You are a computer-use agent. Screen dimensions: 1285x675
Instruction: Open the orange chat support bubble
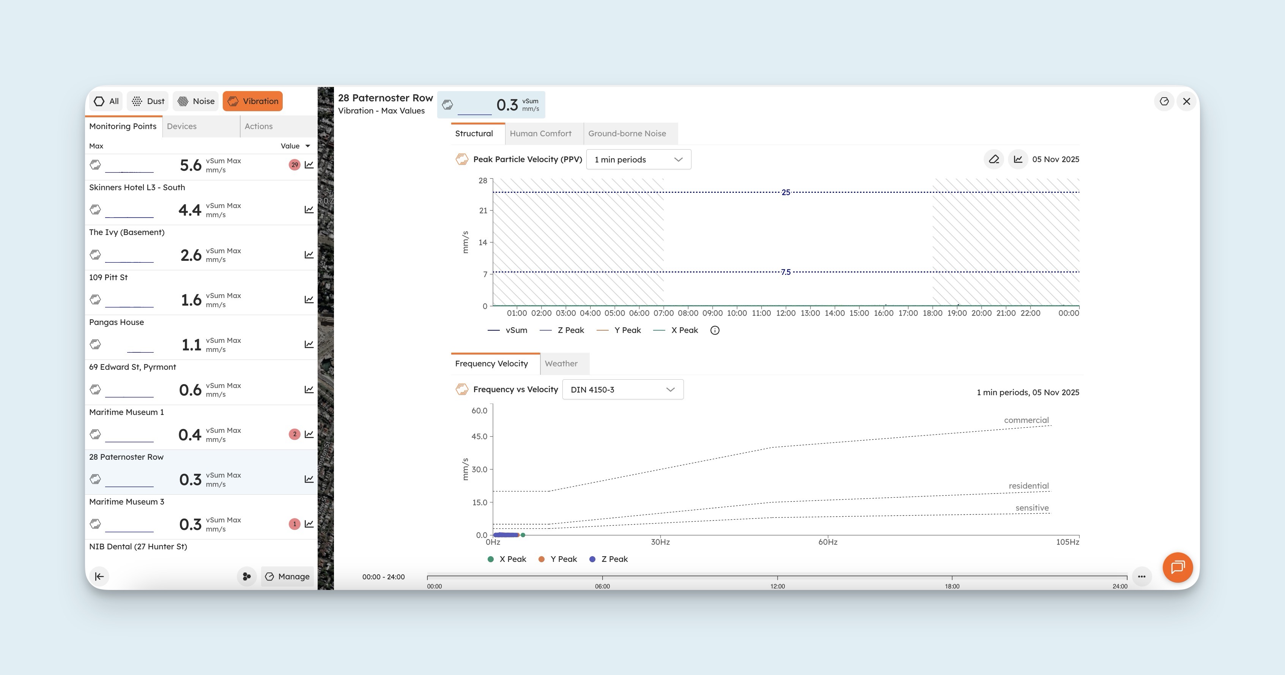click(1177, 567)
